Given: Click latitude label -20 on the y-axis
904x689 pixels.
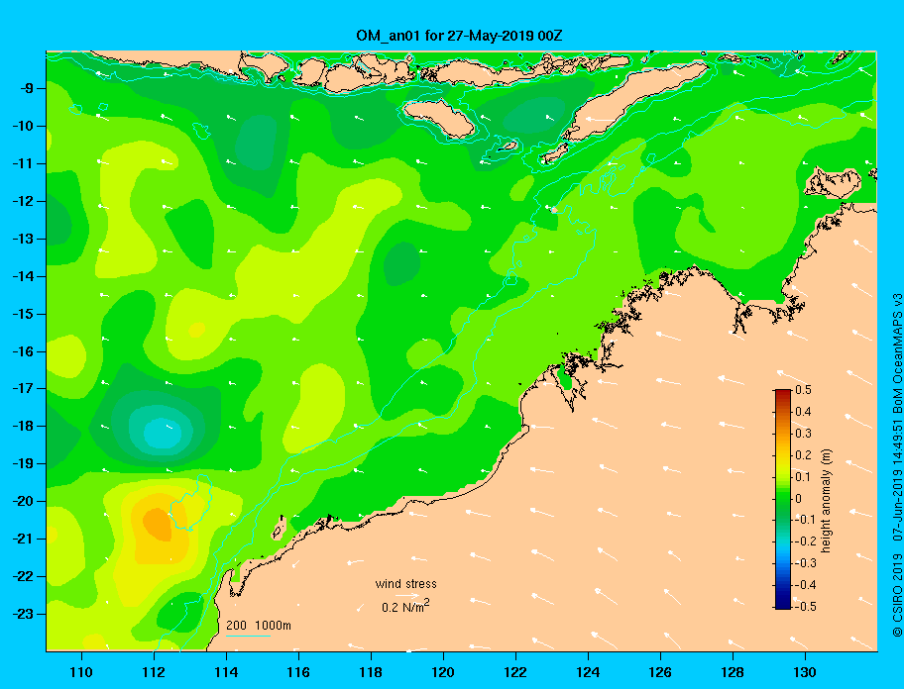Looking at the screenshot, I should click(23, 501).
